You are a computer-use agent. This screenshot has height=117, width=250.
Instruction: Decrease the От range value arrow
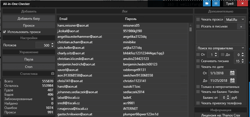[x=216, y=56]
